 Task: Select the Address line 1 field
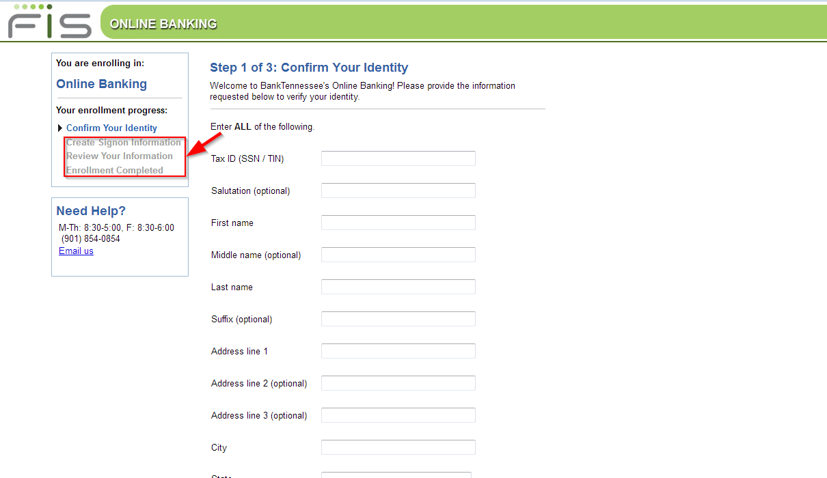point(398,351)
